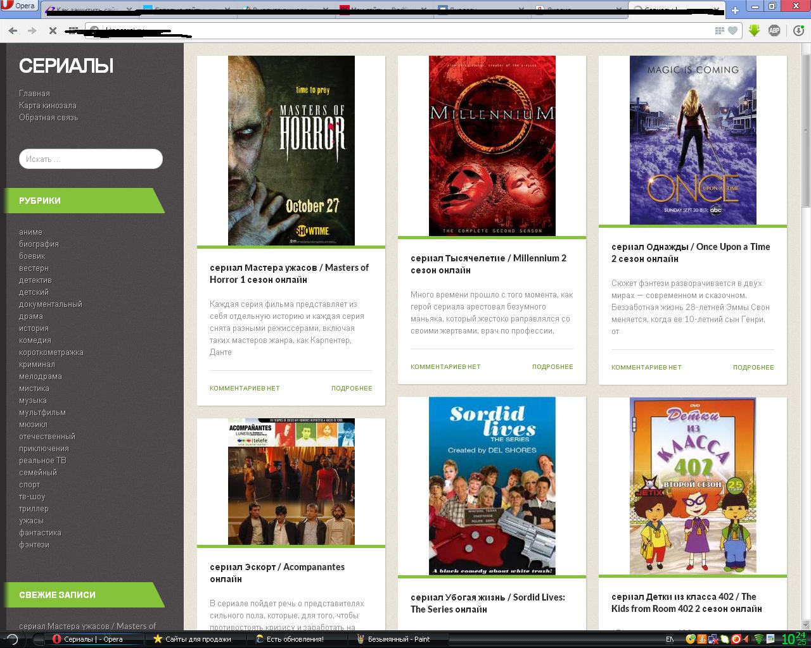The height and width of the screenshot is (648, 811).
Task: Open the комедия category
Action: (35, 340)
